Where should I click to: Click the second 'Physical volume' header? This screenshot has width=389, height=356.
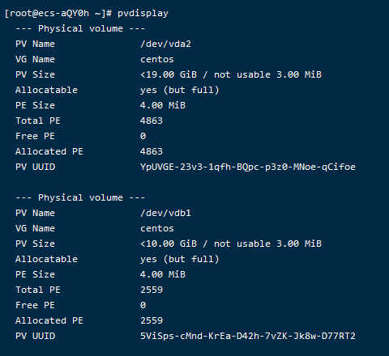pyautogui.click(x=80, y=197)
